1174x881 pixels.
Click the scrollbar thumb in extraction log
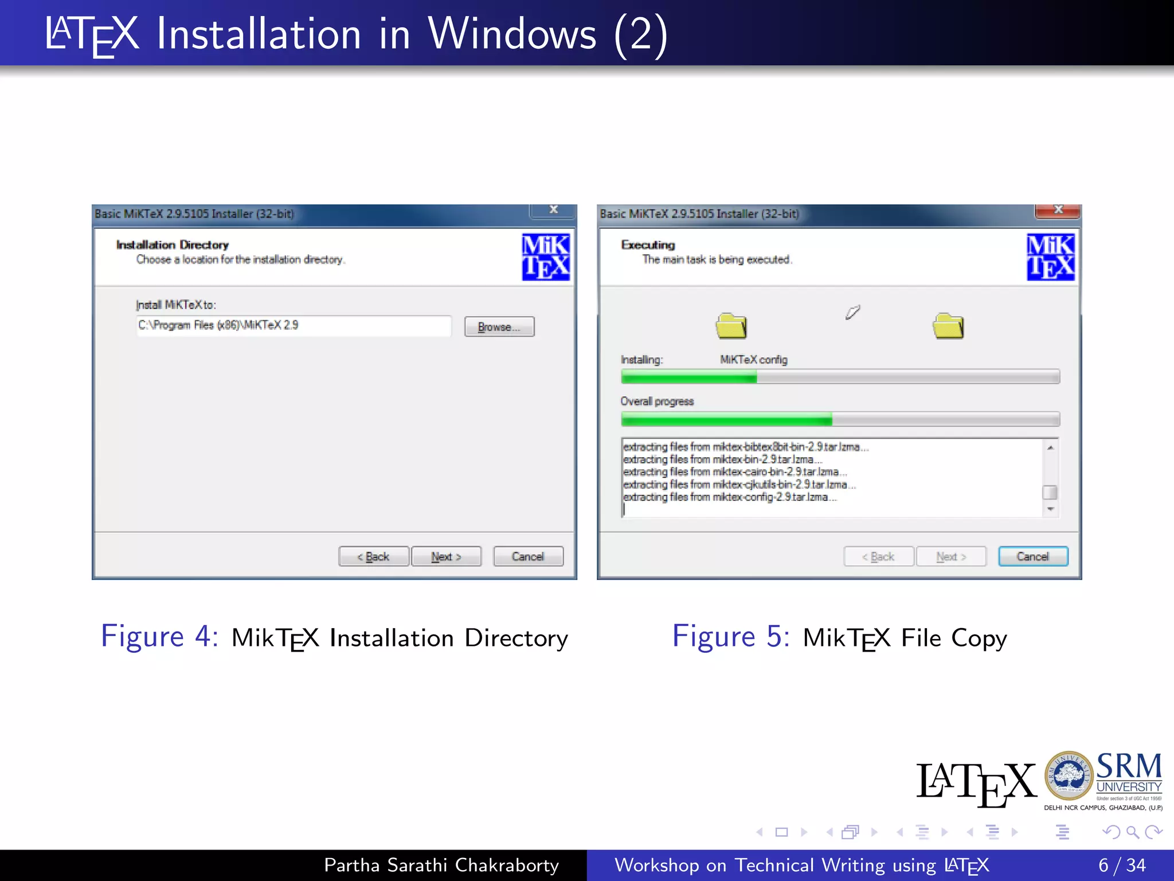[1050, 492]
